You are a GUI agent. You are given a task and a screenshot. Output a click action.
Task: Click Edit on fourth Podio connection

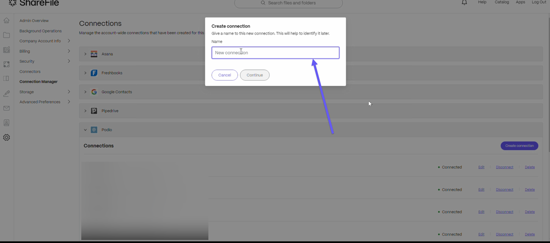481,234
